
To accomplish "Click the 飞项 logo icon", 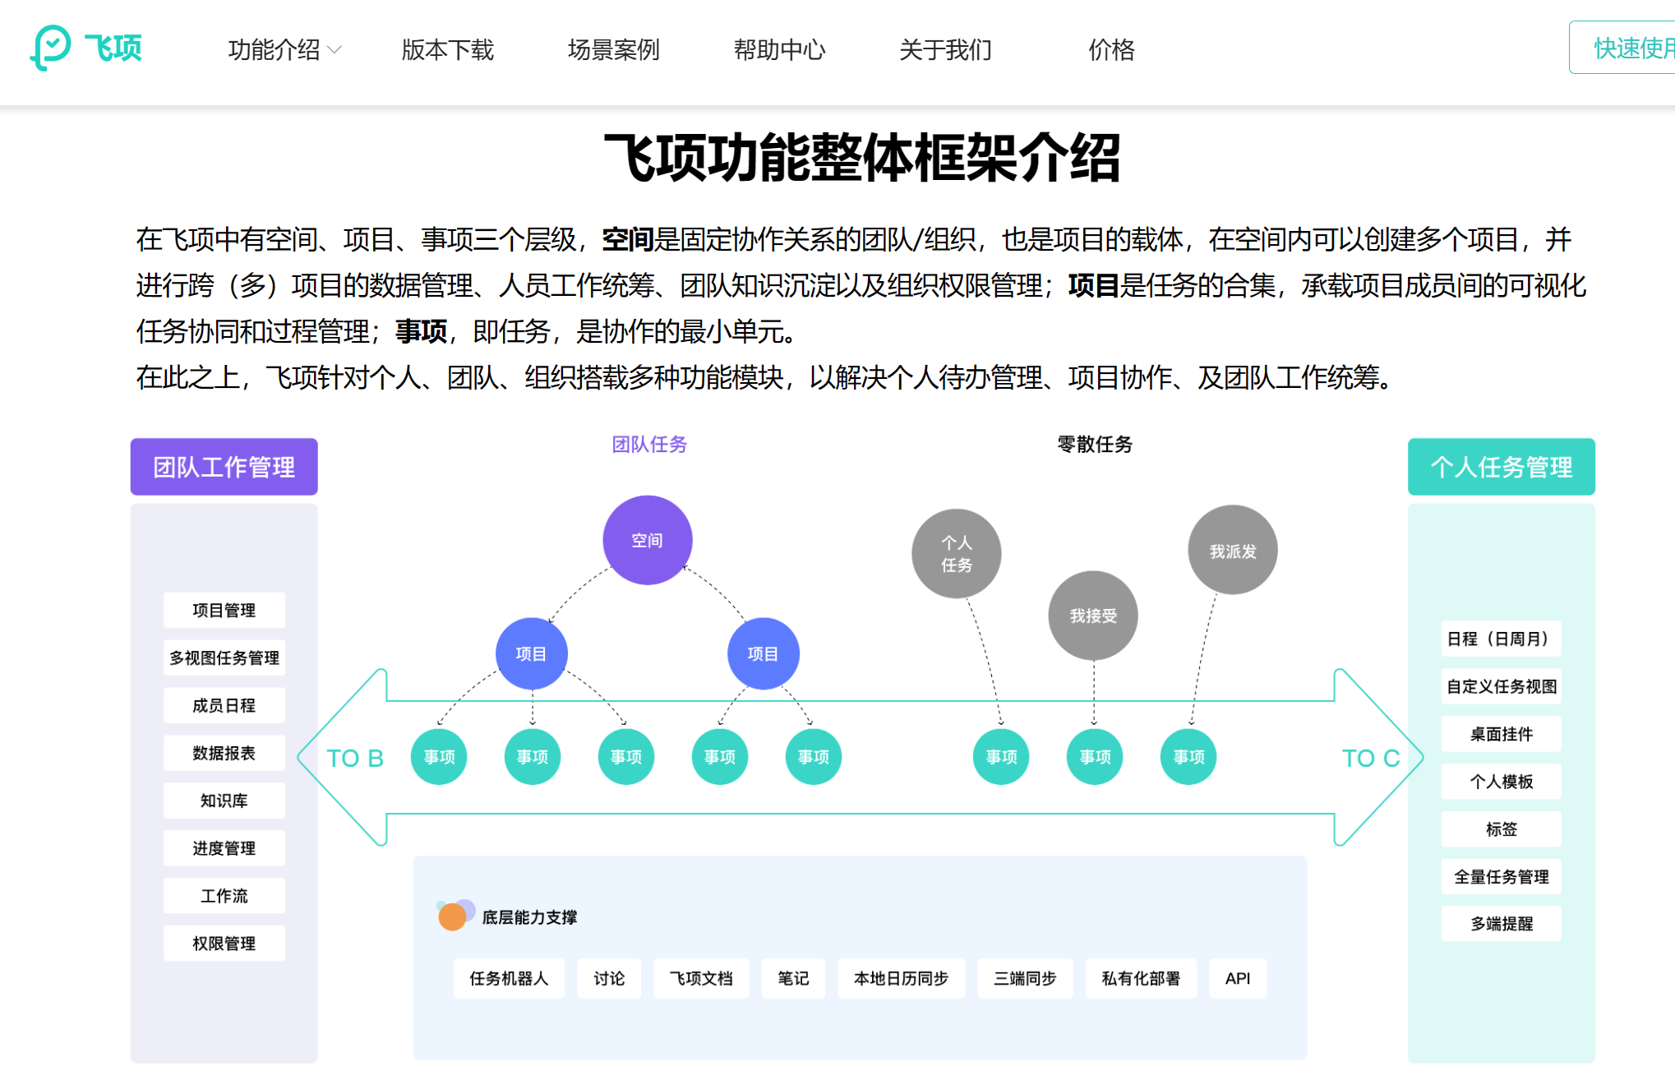I will tap(51, 48).
